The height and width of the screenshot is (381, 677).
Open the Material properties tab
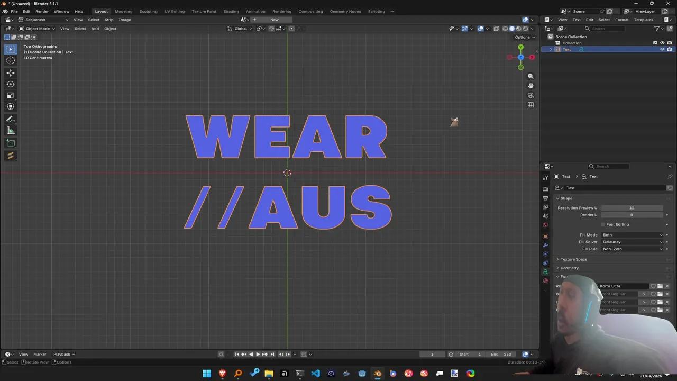coord(545,281)
